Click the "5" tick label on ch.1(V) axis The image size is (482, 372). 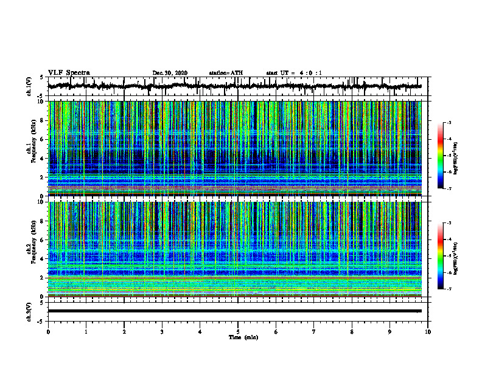pyautogui.click(x=42, y=78)
